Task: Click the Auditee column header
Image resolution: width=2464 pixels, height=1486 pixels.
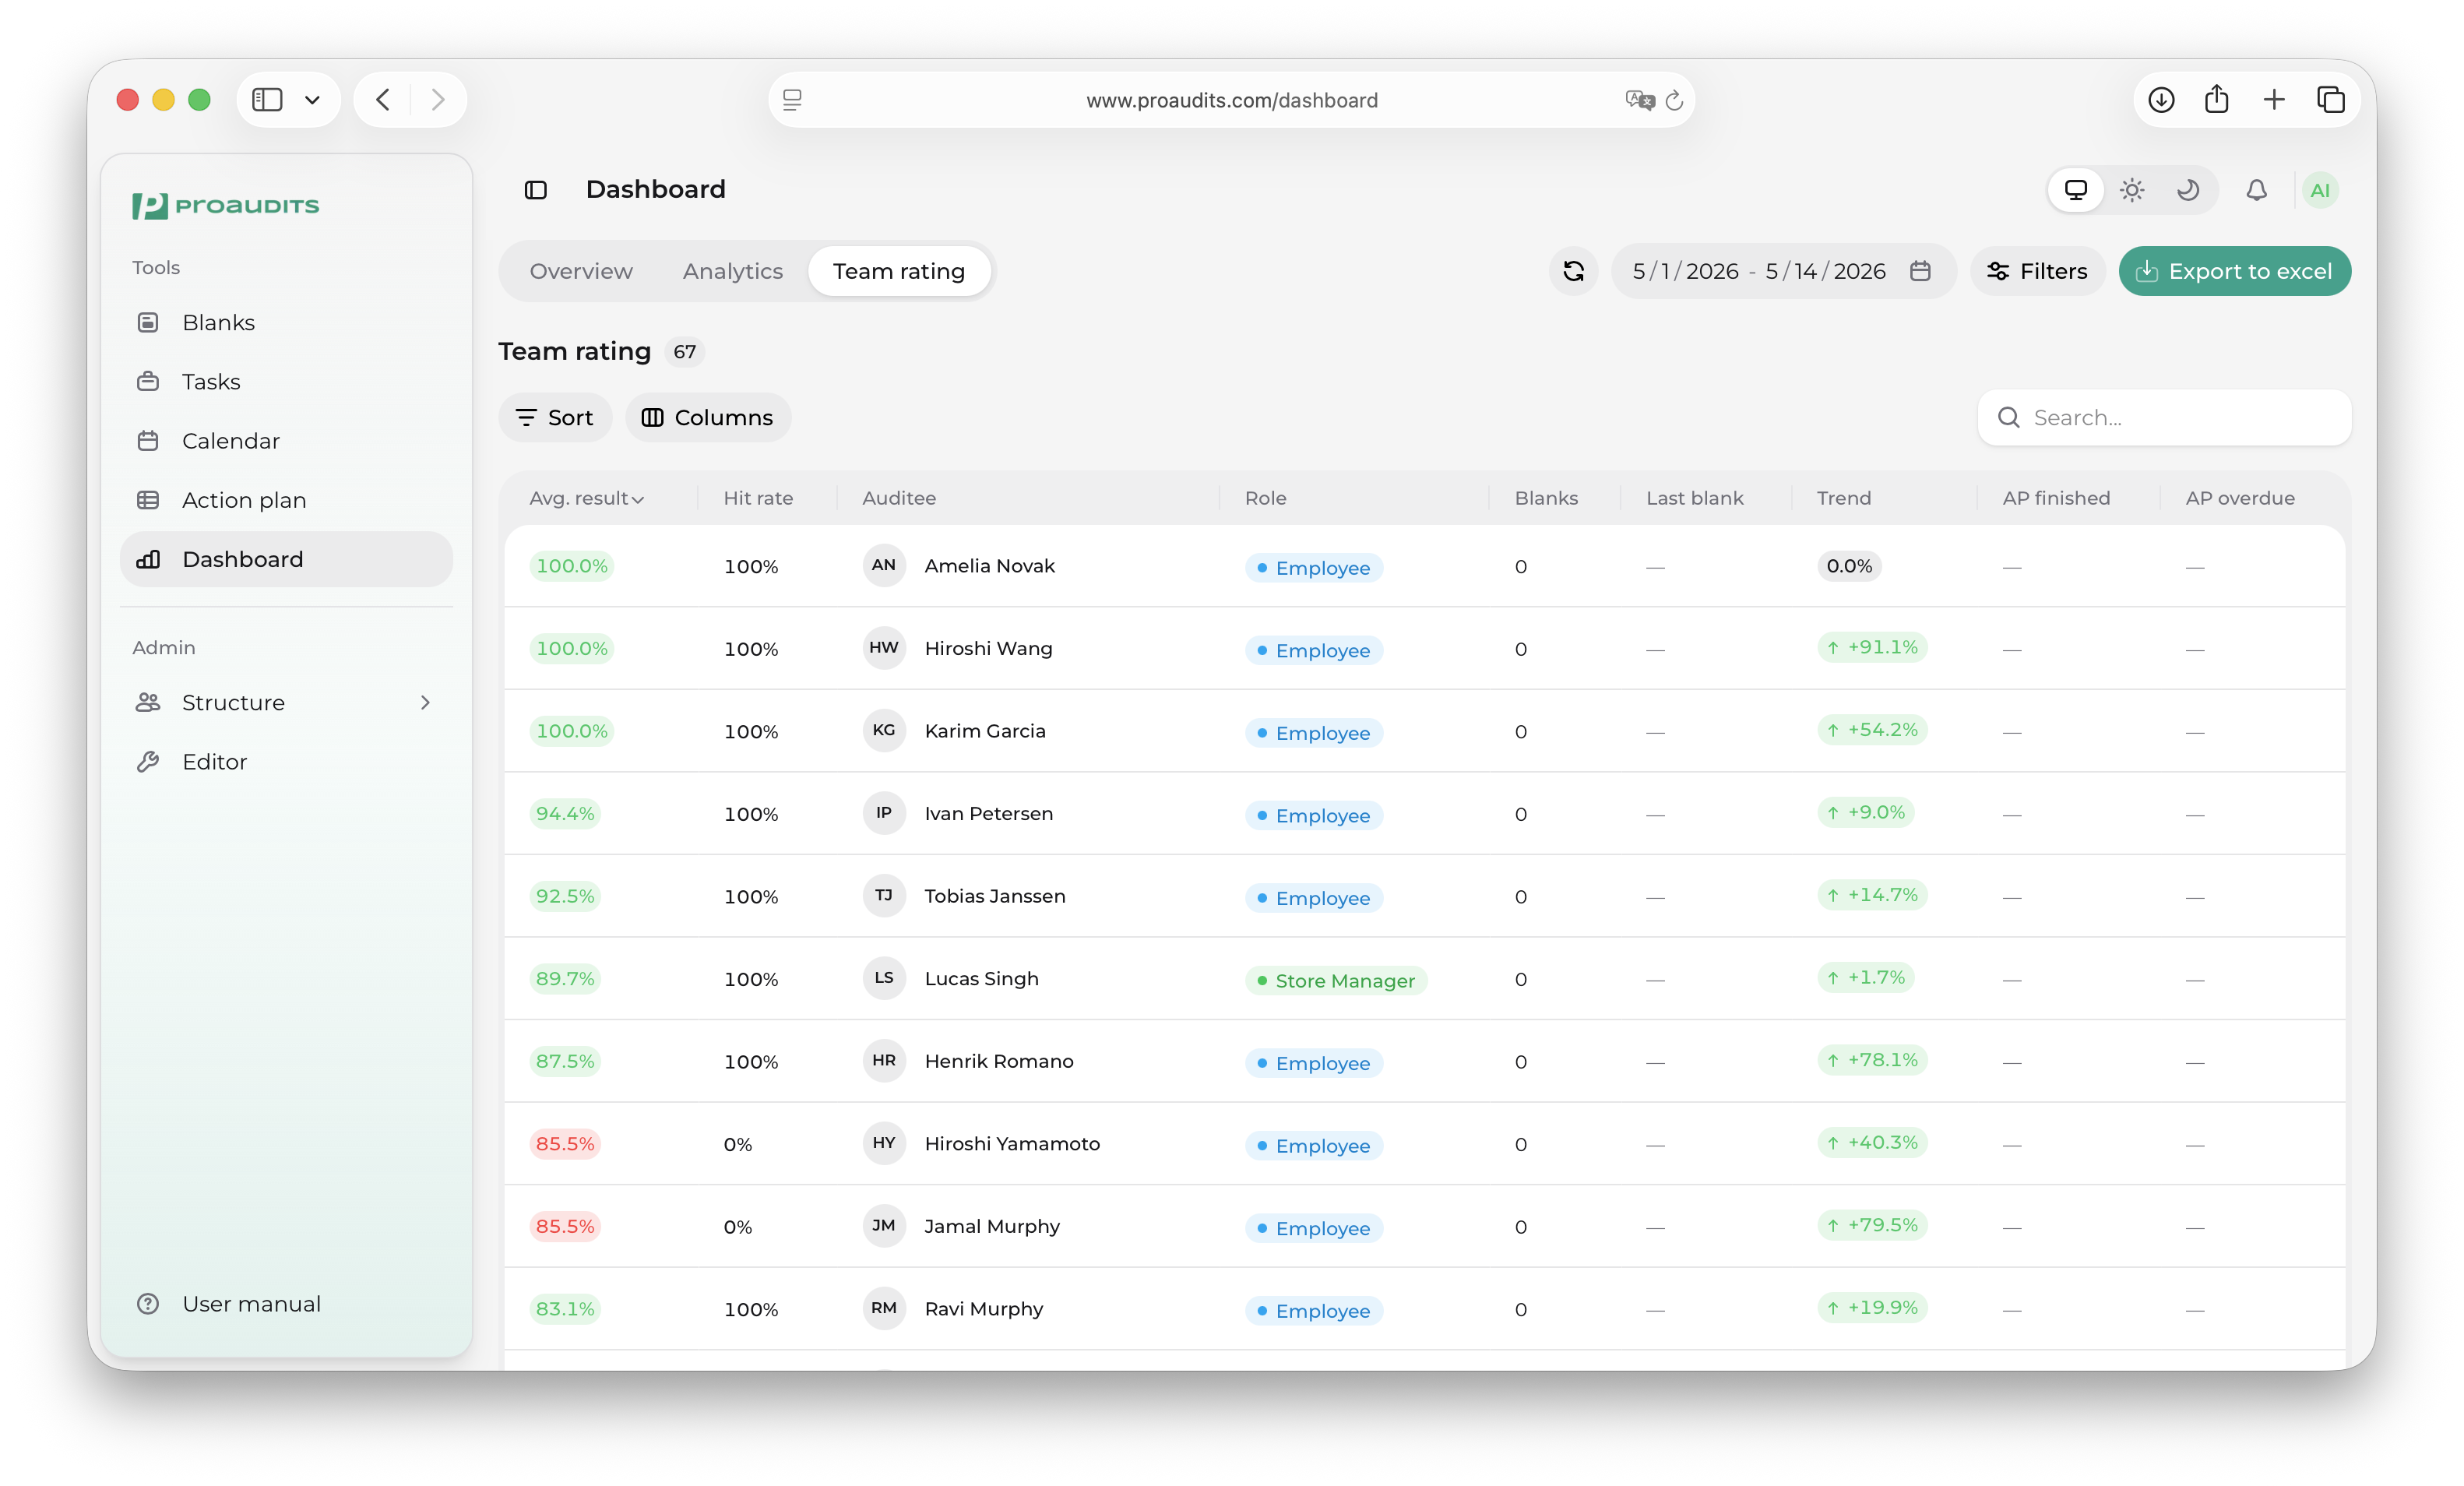Action: 899,498
